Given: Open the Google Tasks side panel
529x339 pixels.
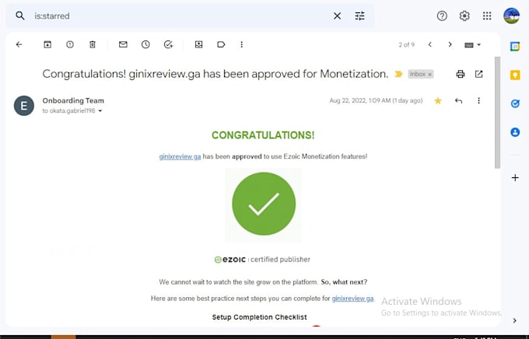Looking at the screenshot, I should (x=515, y=103).
